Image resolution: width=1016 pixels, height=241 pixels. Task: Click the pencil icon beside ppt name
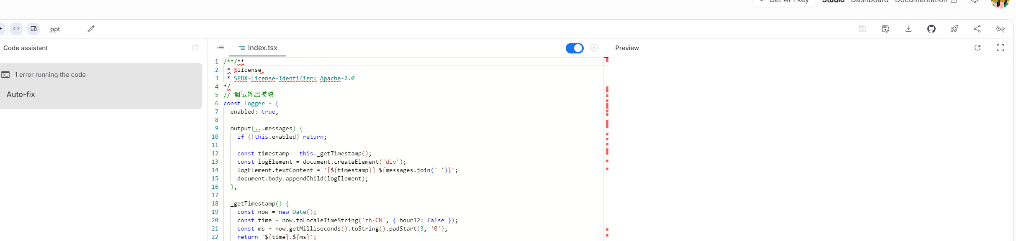pos(91,29)
